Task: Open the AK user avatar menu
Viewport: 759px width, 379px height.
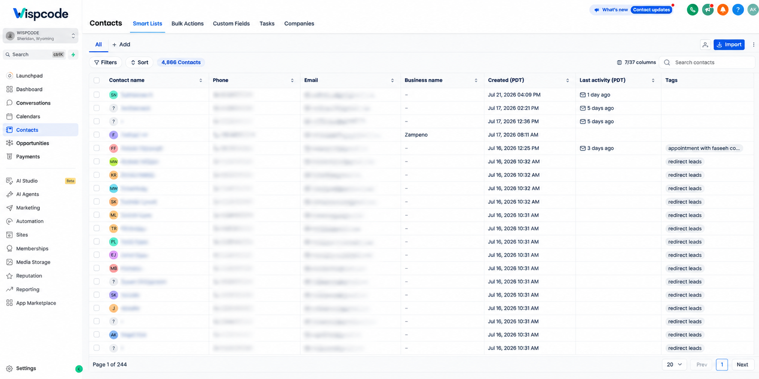Action: coord(753,9)
